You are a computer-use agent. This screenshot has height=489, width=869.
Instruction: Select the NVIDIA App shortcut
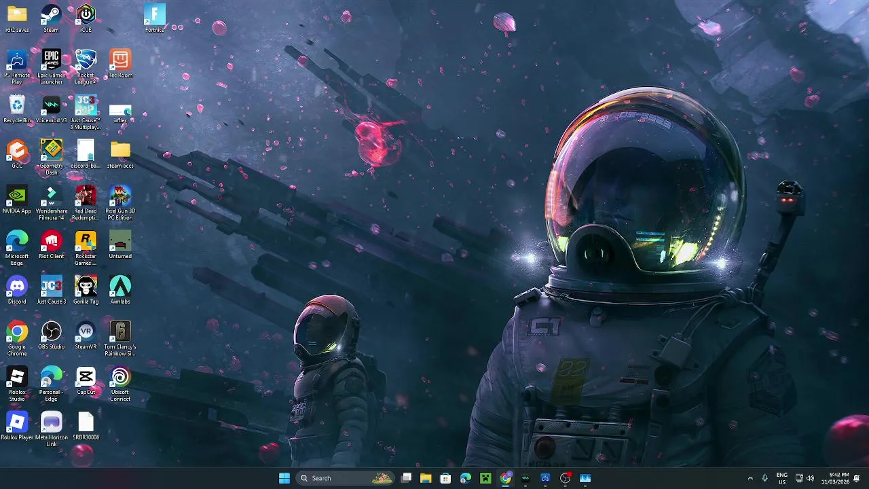(x=17, y=199)
